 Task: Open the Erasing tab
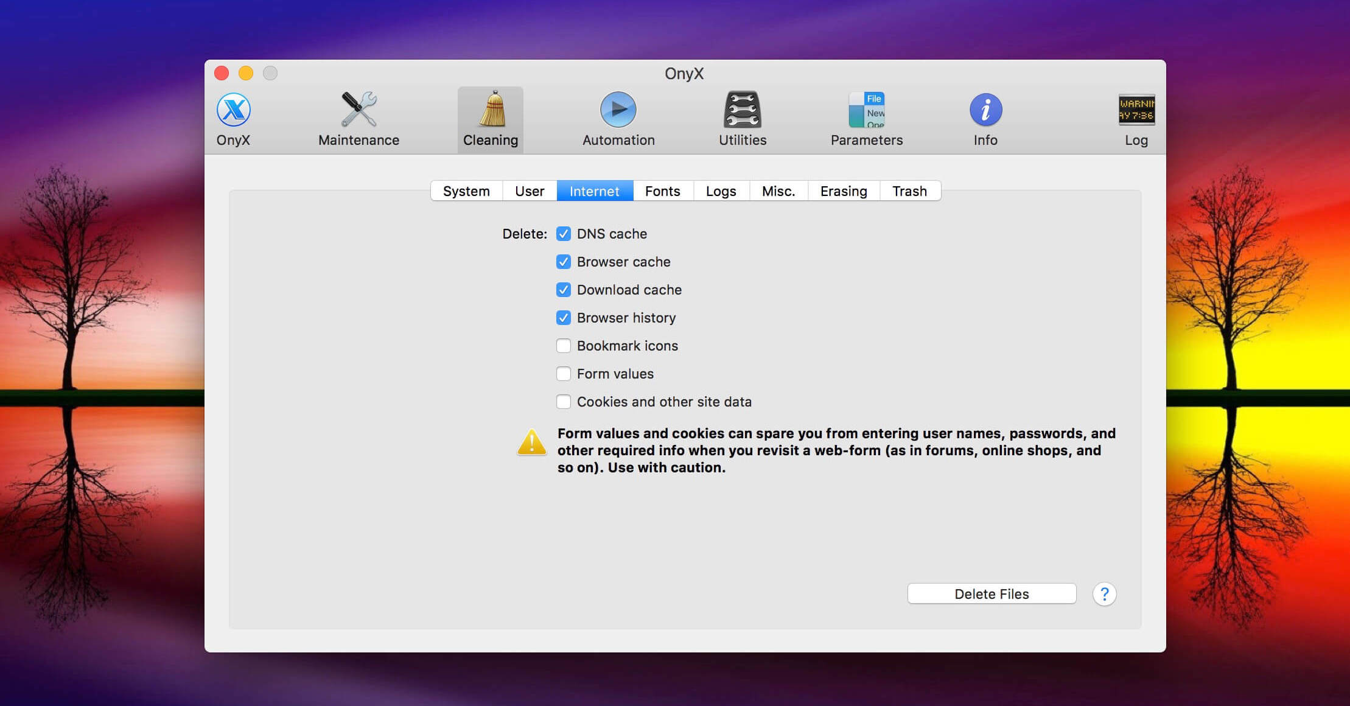coord(843,191)
